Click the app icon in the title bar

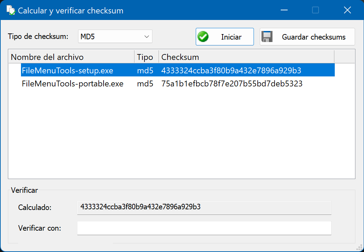pos(11,10)
